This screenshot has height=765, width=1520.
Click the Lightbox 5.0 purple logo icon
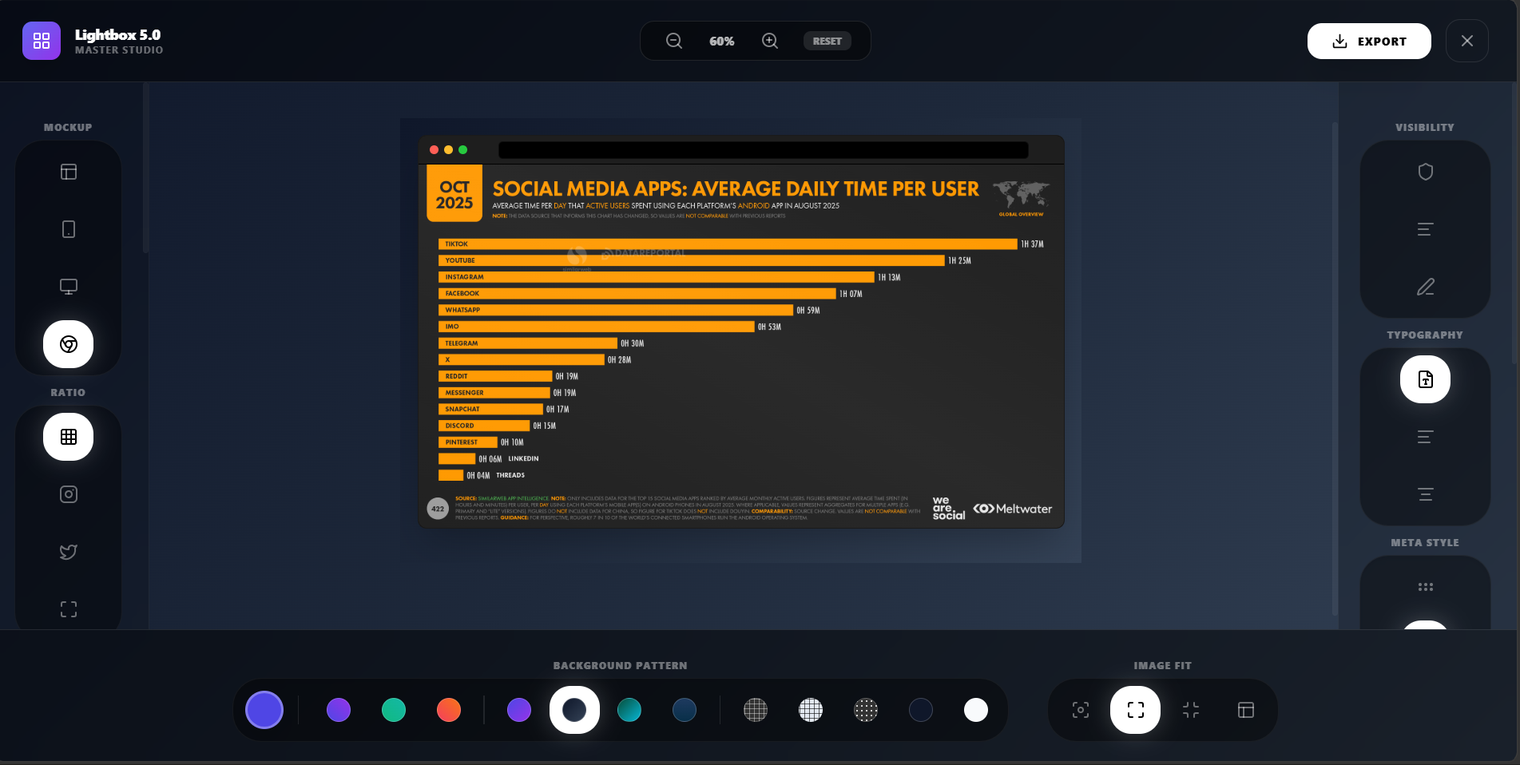[x=42, y=41]
